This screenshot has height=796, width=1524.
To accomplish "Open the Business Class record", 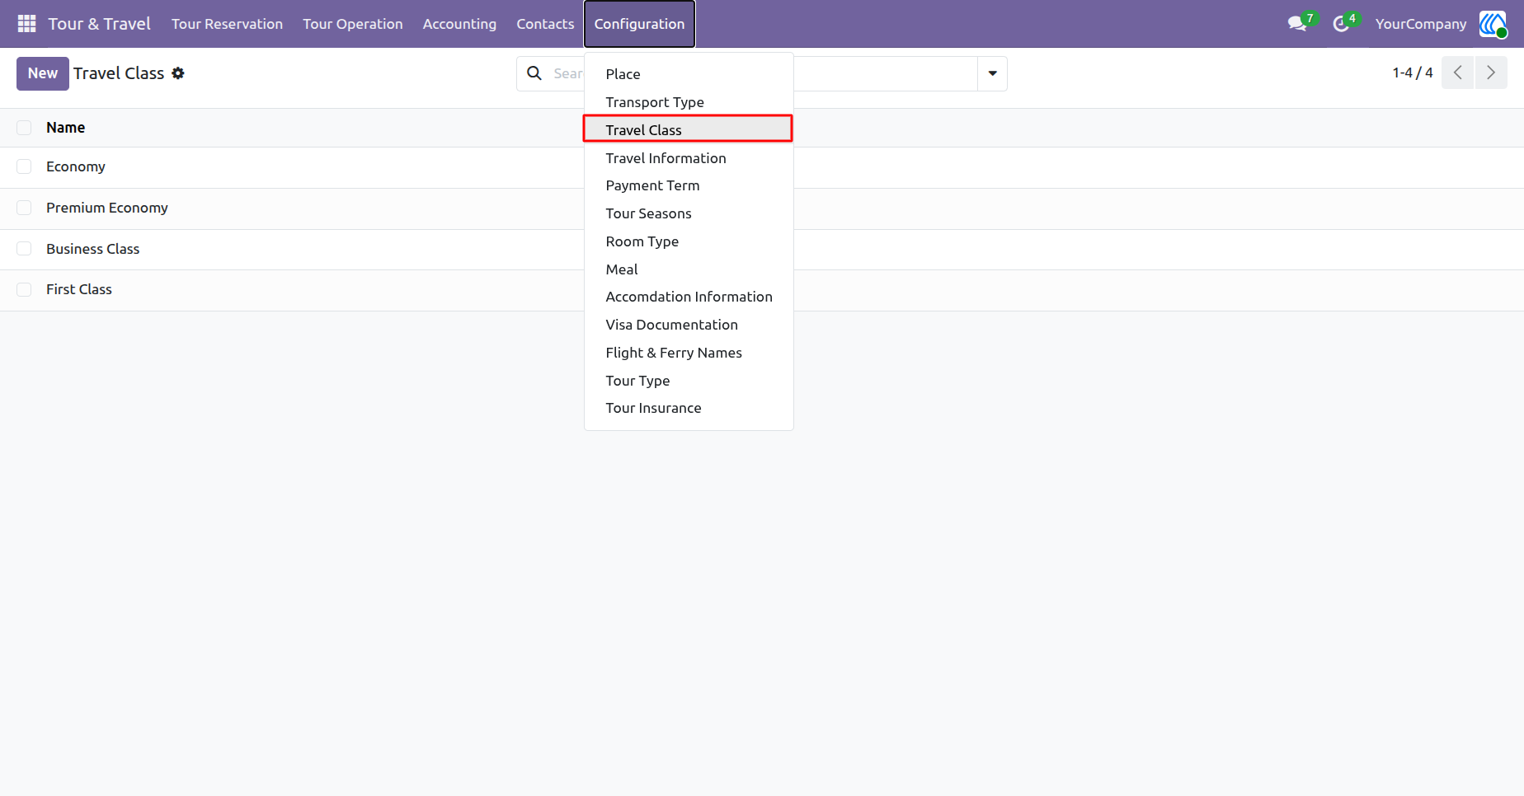I will (93, 249).
